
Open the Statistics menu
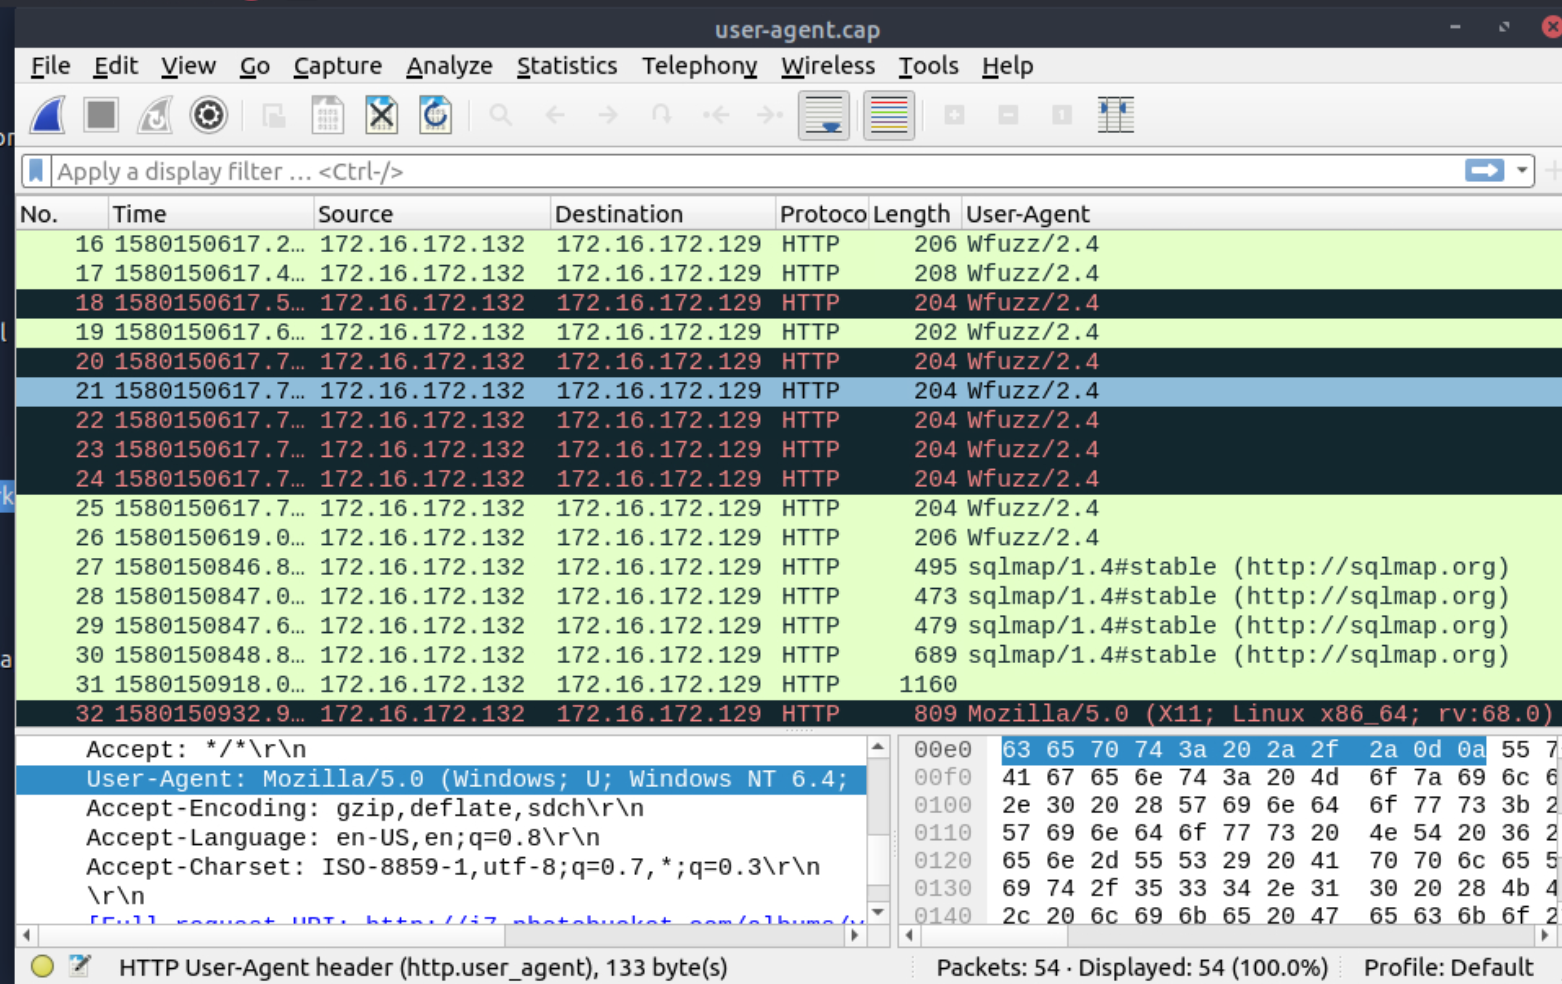coord(567,66)
